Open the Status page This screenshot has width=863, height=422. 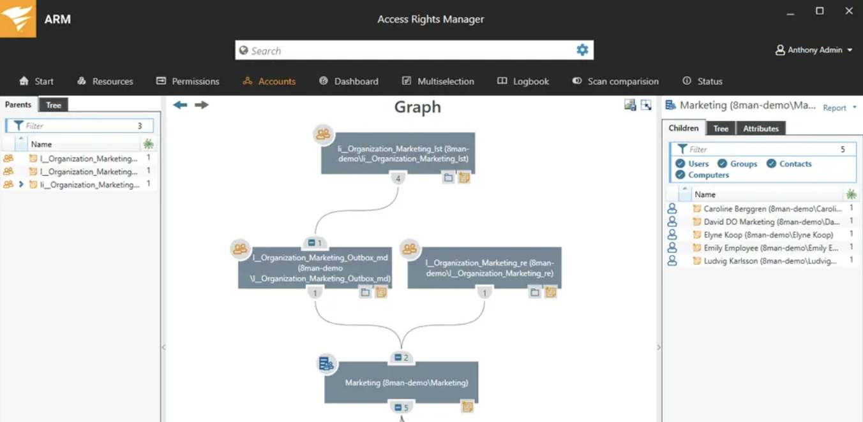[702, 81]
